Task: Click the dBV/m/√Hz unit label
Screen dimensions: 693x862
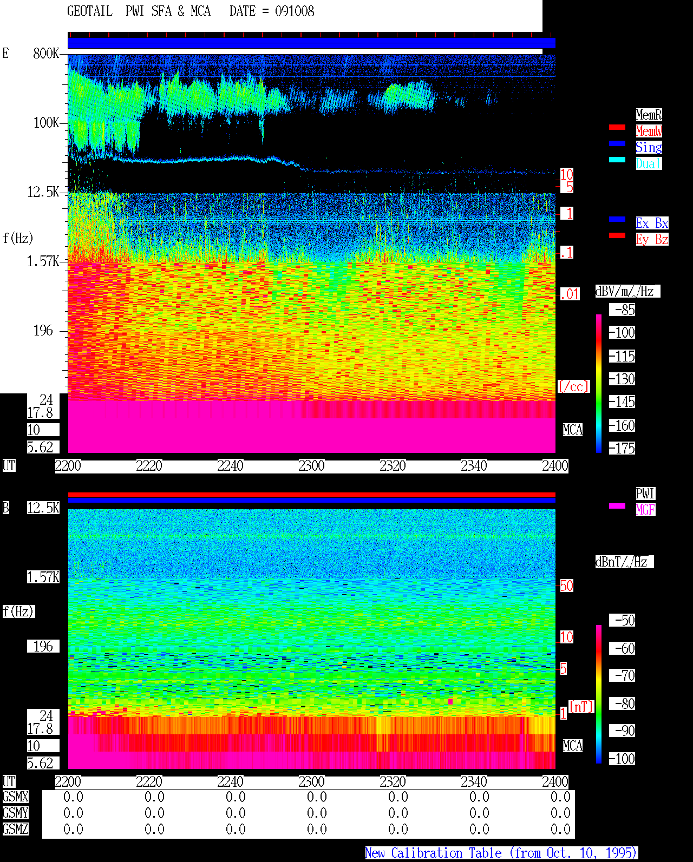Action: coord(627,291)
